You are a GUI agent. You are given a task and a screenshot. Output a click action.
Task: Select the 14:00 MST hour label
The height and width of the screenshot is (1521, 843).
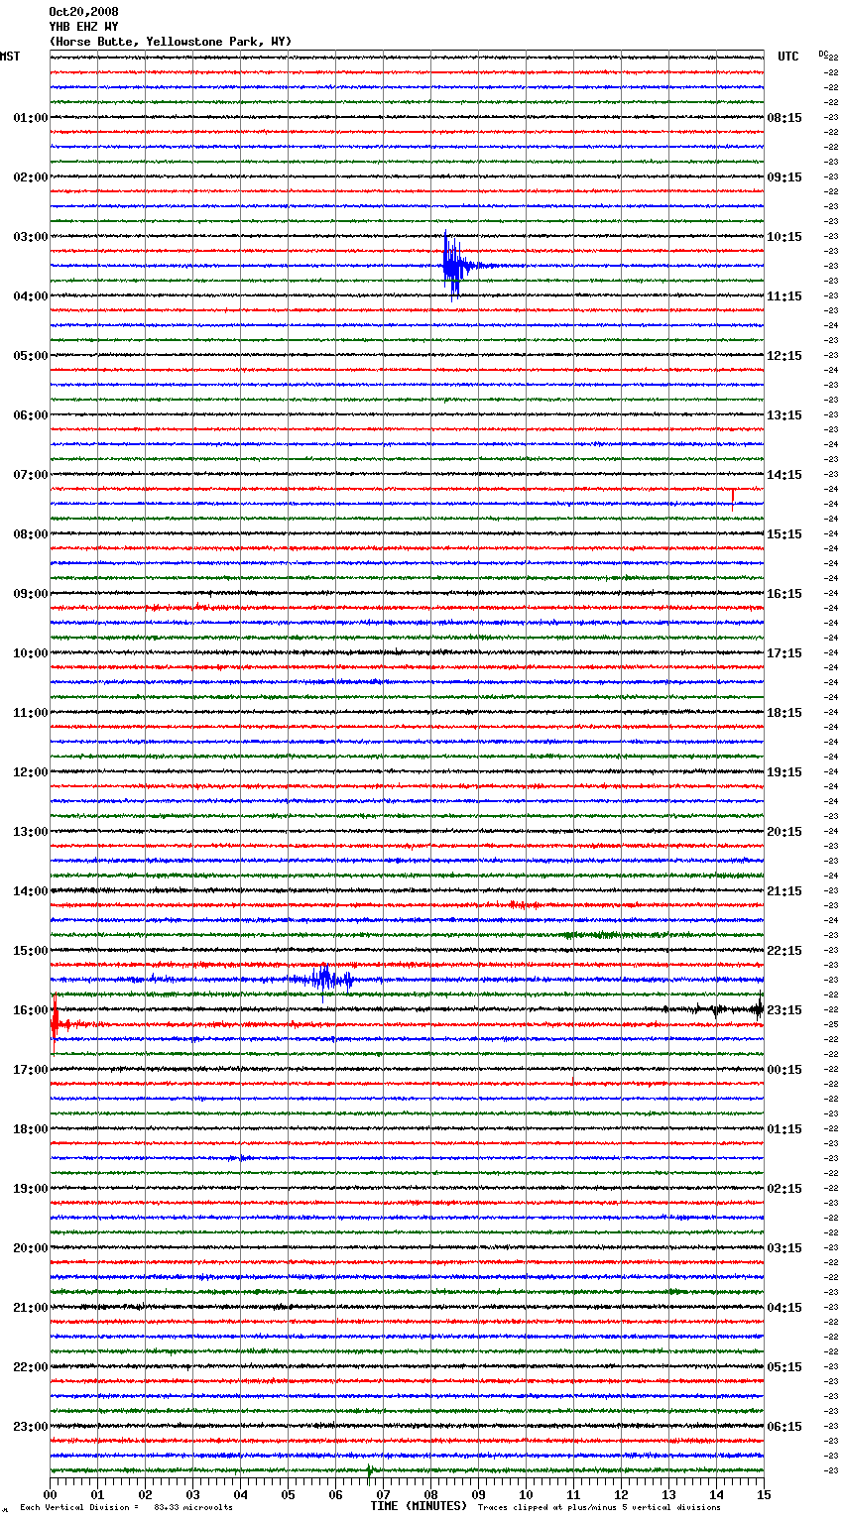31,891
